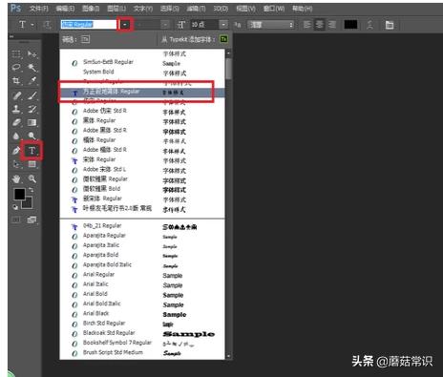Left align the text
The width and height of the screenshot is (443, 377).
[307, 25]
